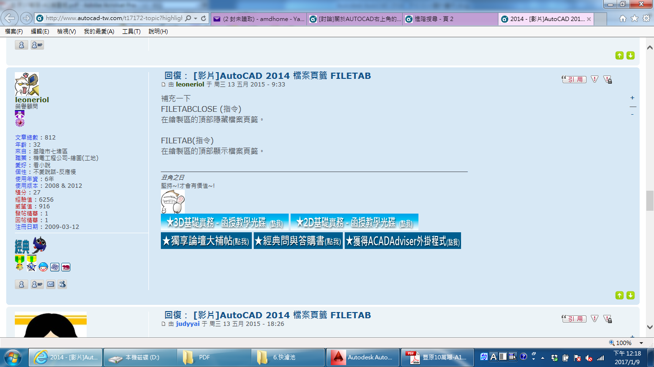
Task: Click green down arrow at top post footer
Action: point(631,55)
